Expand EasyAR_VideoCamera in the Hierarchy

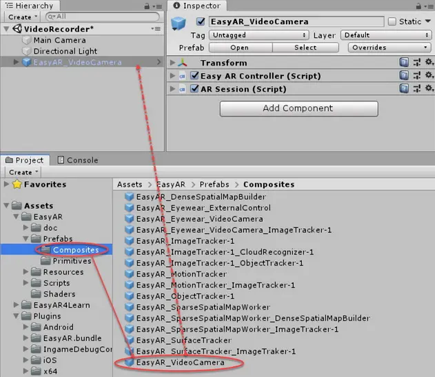pyautogui.click(x=16, y=62)
